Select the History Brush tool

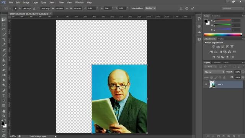pos(4,65)
